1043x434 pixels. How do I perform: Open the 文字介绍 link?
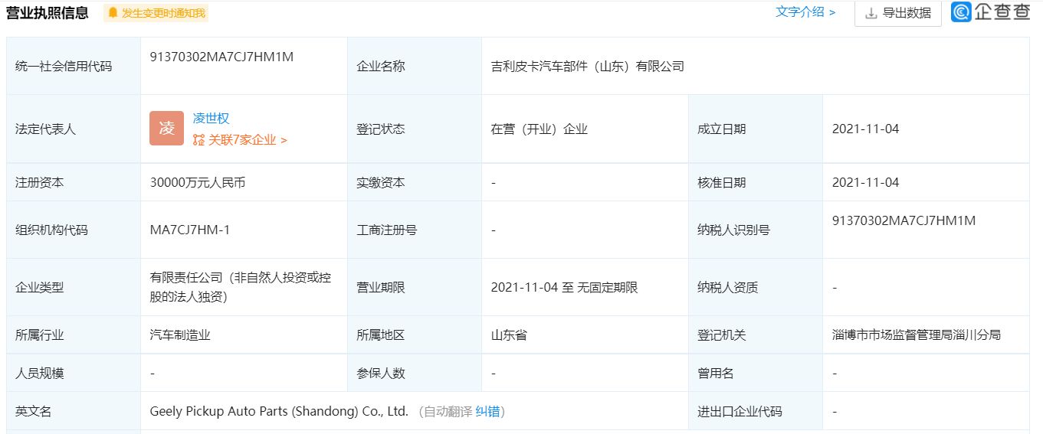(805, 11)
